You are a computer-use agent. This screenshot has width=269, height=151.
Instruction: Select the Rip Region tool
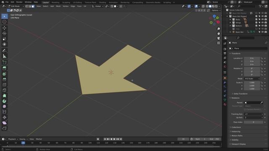5,128
